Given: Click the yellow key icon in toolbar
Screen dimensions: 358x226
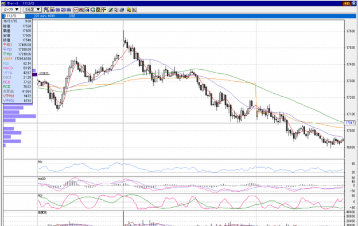Looking at the screenshot, I should (129, 10).
